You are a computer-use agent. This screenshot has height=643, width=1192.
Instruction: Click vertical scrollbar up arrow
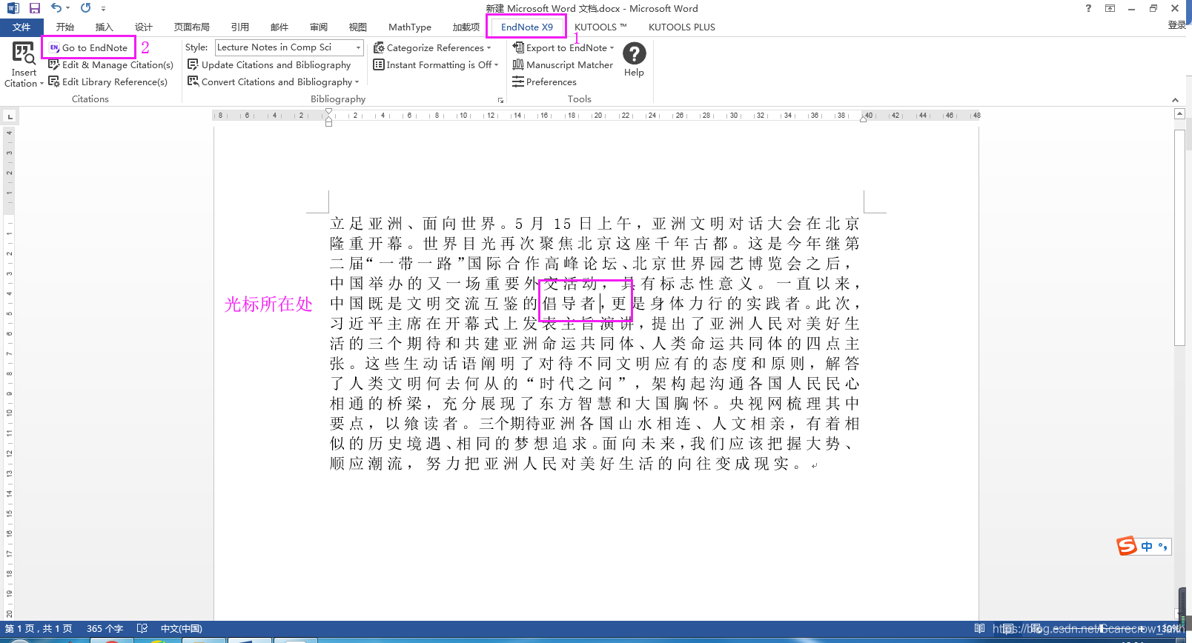1179,113
